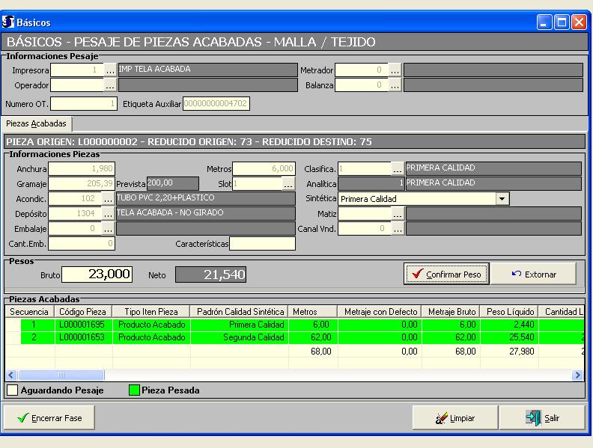Click the Extornar button
Screen dimensions: 593x448
pyautogui.click(x=534, y=274)
